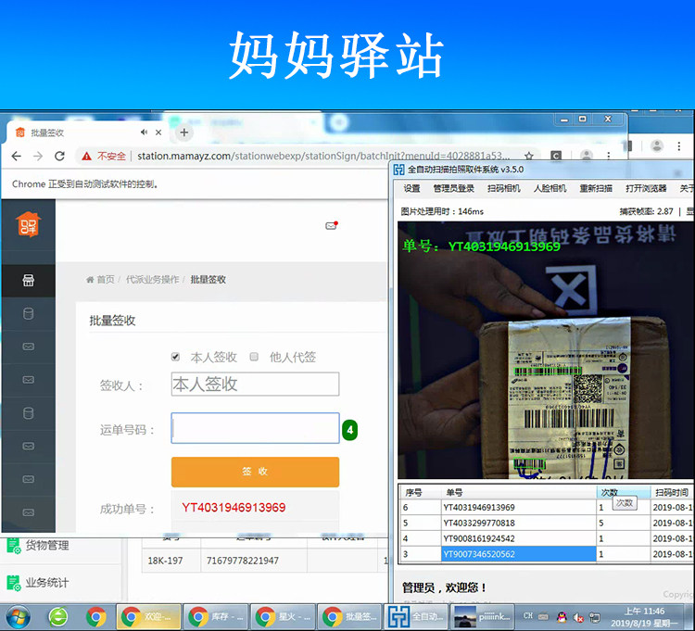695x631 pixels.
Task: Click the C extension icon in Chrome
Action: 556,156
